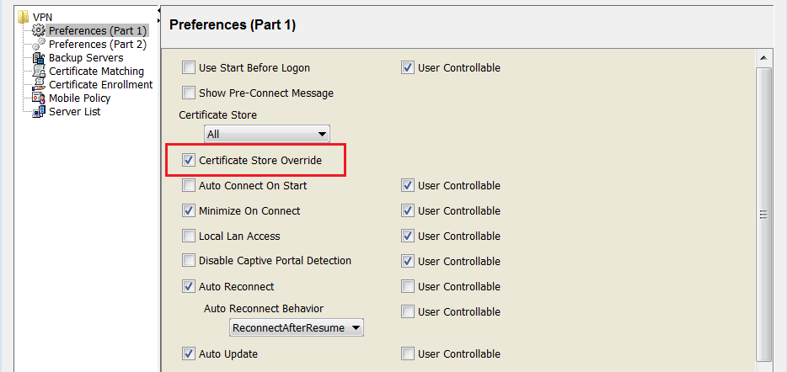Viewport: 787px width, 372px height.
Task: Click the Certificate Enrollment icon
Action: (38, 84)
